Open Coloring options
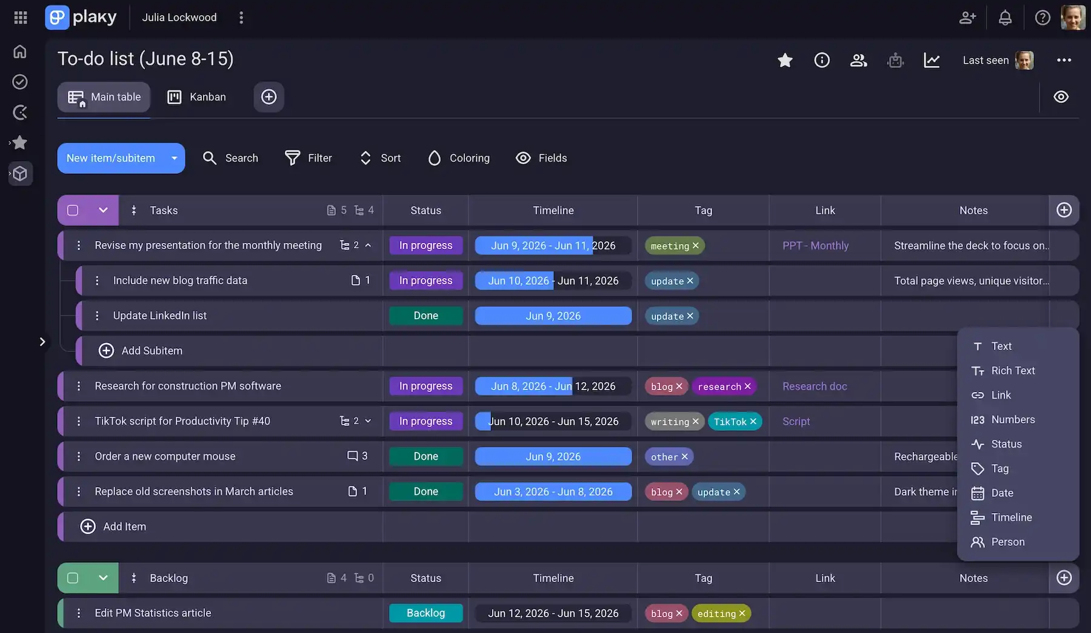 [x=459, y=158]
